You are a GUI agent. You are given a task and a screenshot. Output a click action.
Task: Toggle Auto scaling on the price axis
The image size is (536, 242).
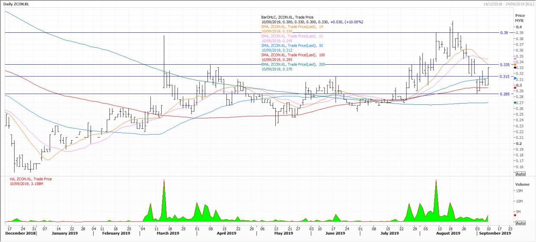520,173
